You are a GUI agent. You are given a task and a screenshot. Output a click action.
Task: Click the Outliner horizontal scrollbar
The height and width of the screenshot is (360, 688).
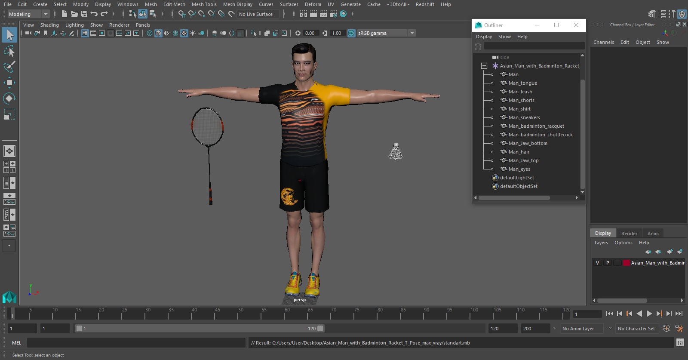(x=514, y=198)
